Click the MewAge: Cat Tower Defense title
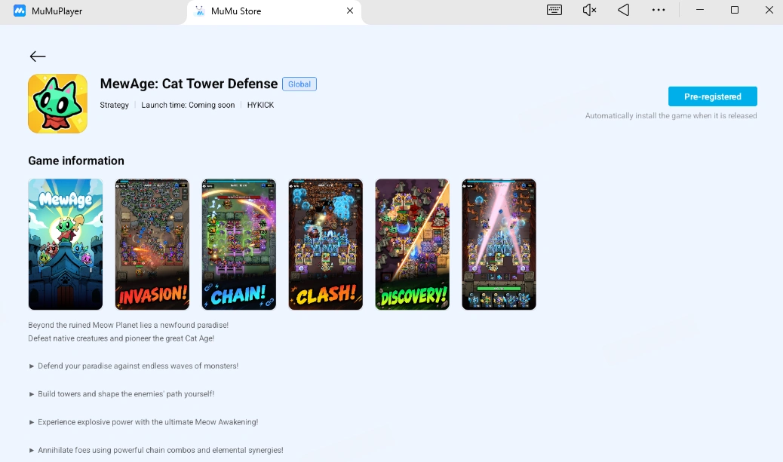783x462 pixels. point(189,84)
